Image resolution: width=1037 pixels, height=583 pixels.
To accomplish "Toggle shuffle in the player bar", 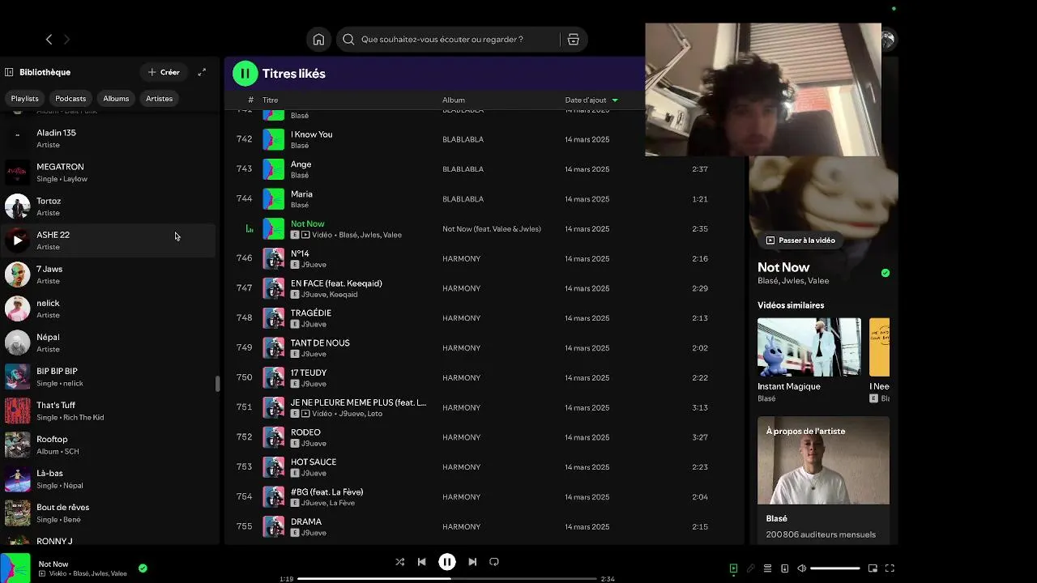I will 399,561.
